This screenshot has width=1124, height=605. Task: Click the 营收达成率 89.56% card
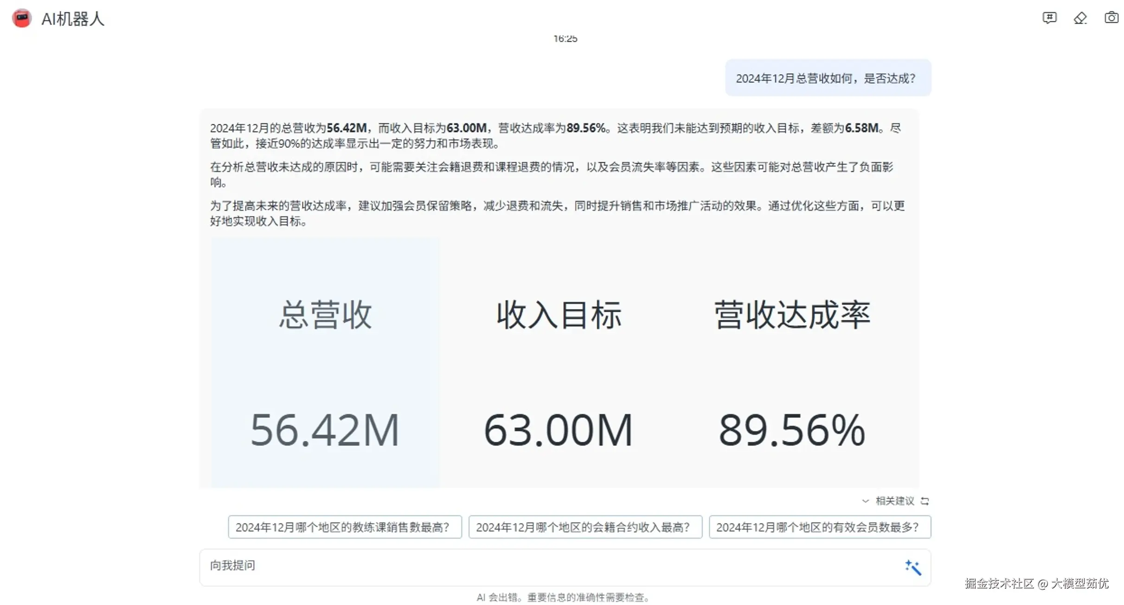point(792,362)
